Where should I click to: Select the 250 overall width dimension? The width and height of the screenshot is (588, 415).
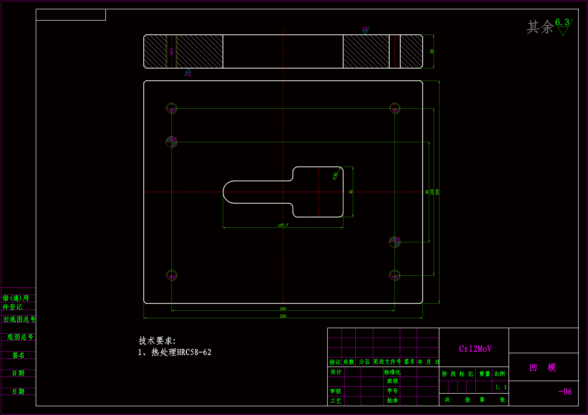(x=283, y=316)
